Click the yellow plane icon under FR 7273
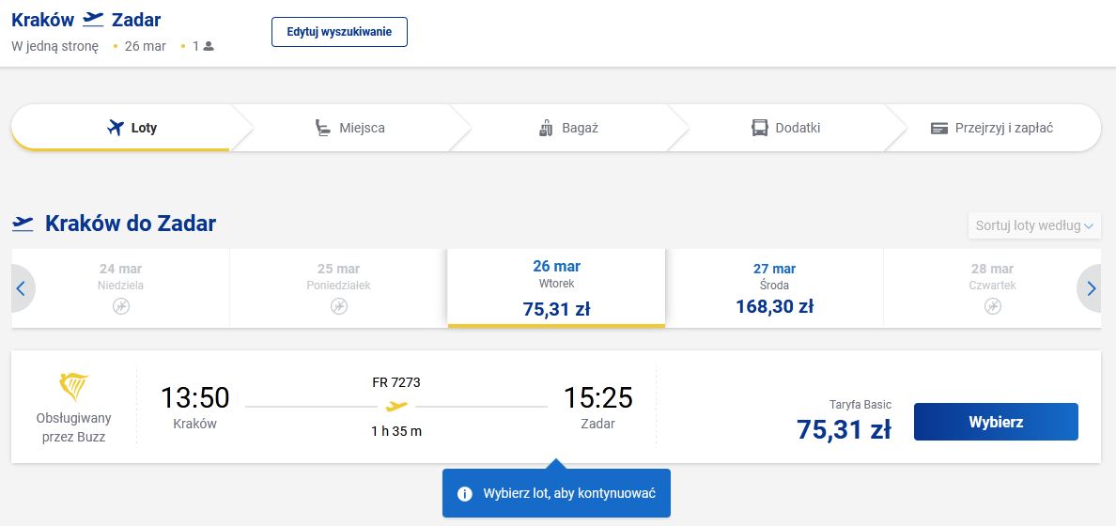The height and width of the screenshot is (526, 1116). click(396, 406)
